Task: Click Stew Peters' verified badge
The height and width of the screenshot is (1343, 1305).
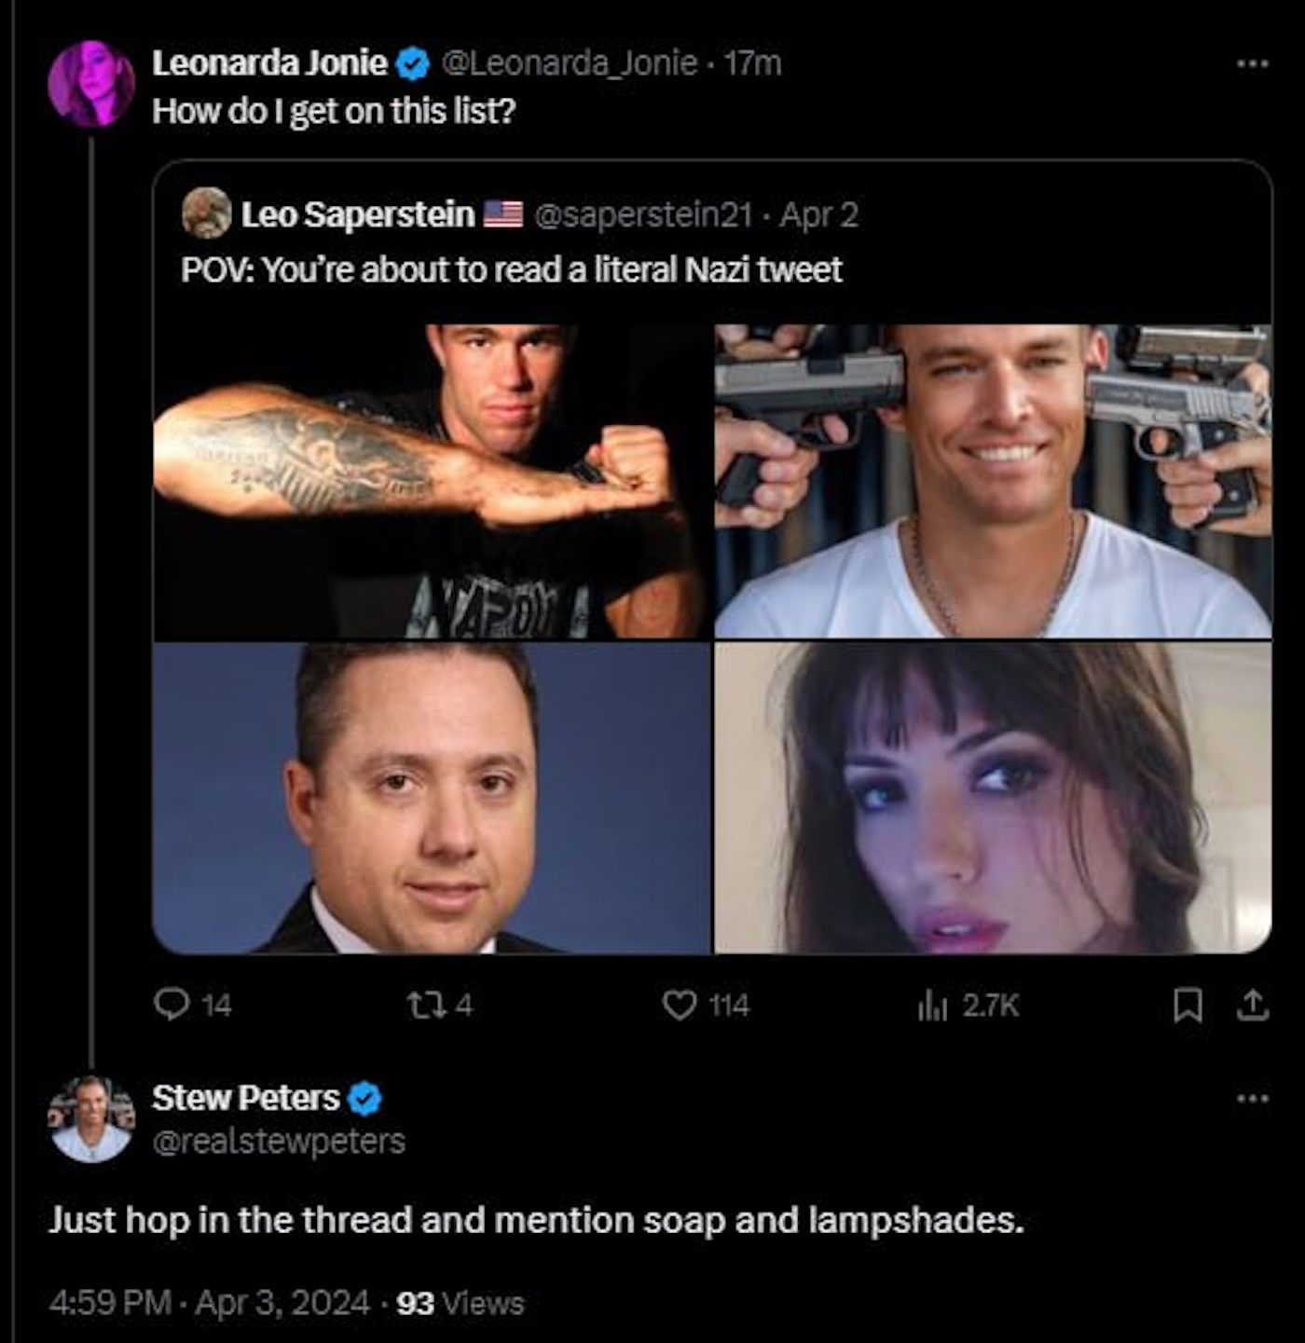Action: coord(364,1099)
